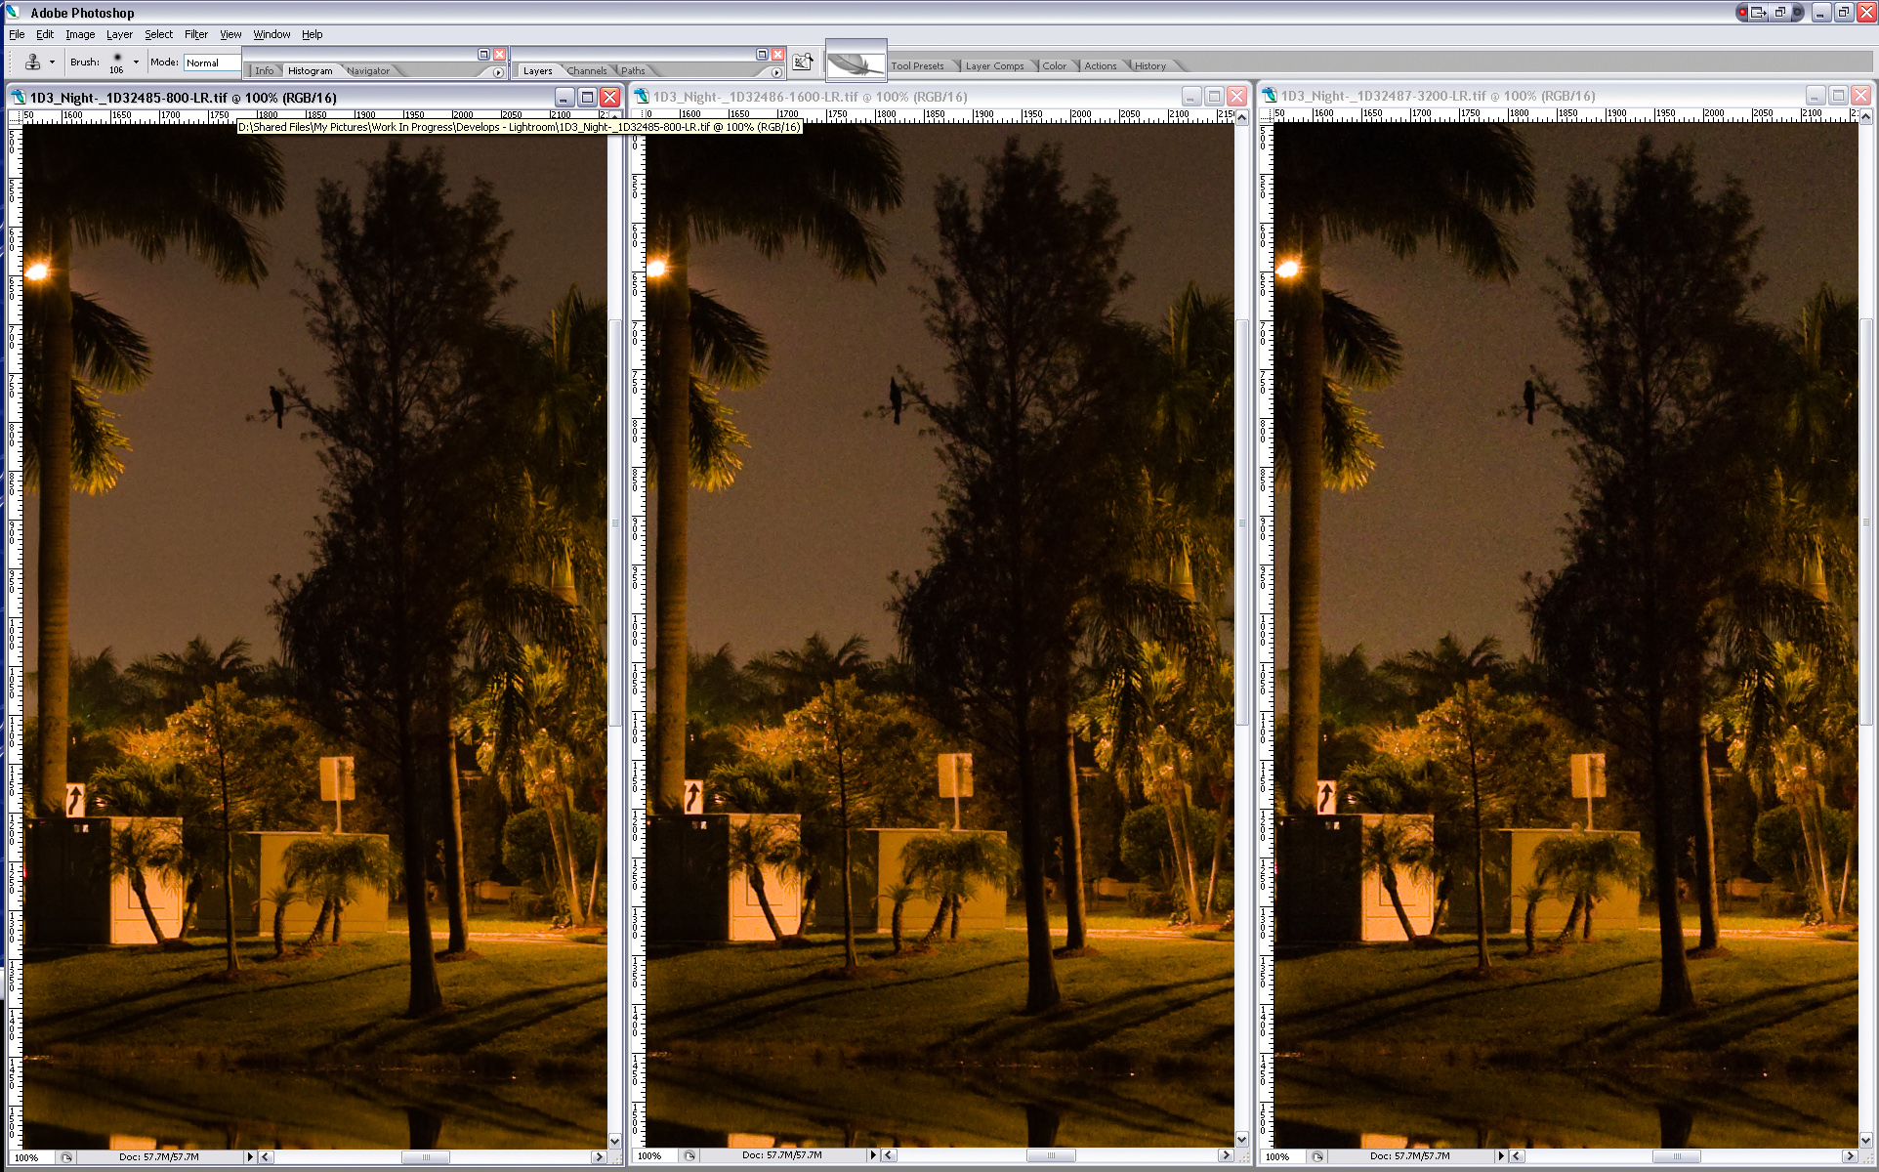Click the feather image in palette well
Image resolution: width=1879 pixels, height=1172 pixels.
coord(856,64)
